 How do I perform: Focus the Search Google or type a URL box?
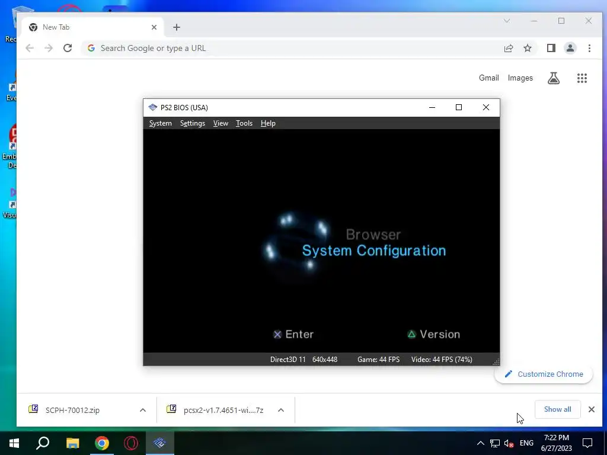click(x=290, y=48)
